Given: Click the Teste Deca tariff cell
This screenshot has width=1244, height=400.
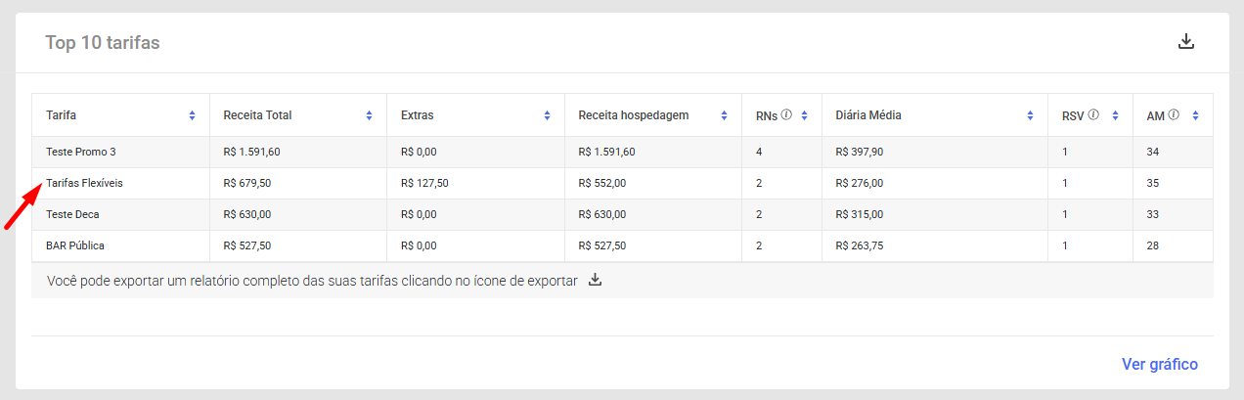Looking at the screenshot, I should point(72,214).
